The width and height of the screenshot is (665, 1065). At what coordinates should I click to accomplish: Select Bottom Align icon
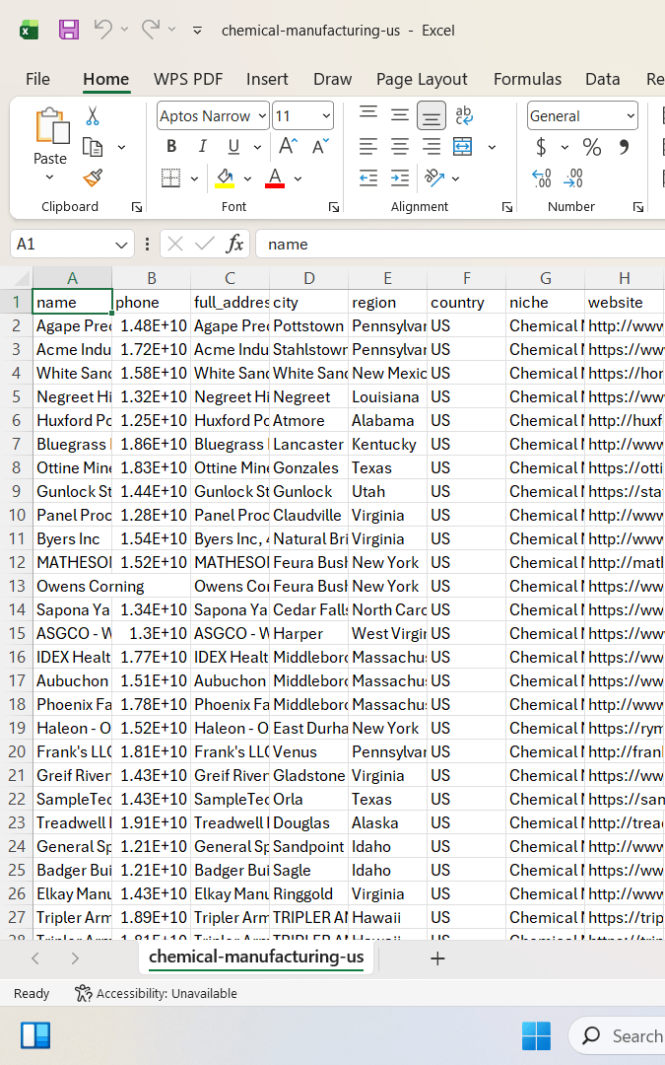pos(431,116)
